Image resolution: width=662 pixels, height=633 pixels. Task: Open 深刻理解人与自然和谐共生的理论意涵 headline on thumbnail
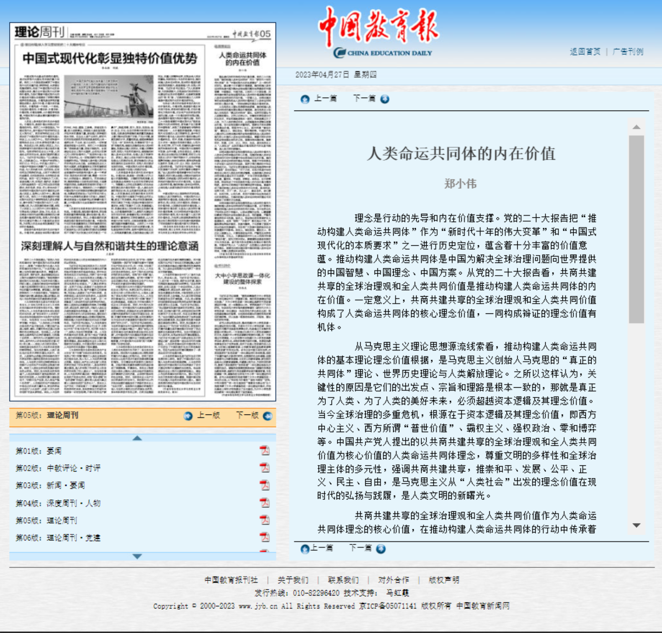(110, 246)
